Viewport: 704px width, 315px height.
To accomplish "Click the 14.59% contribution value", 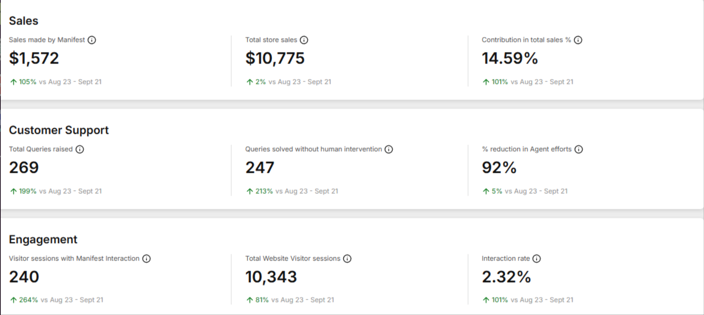I will pos(510,58).
